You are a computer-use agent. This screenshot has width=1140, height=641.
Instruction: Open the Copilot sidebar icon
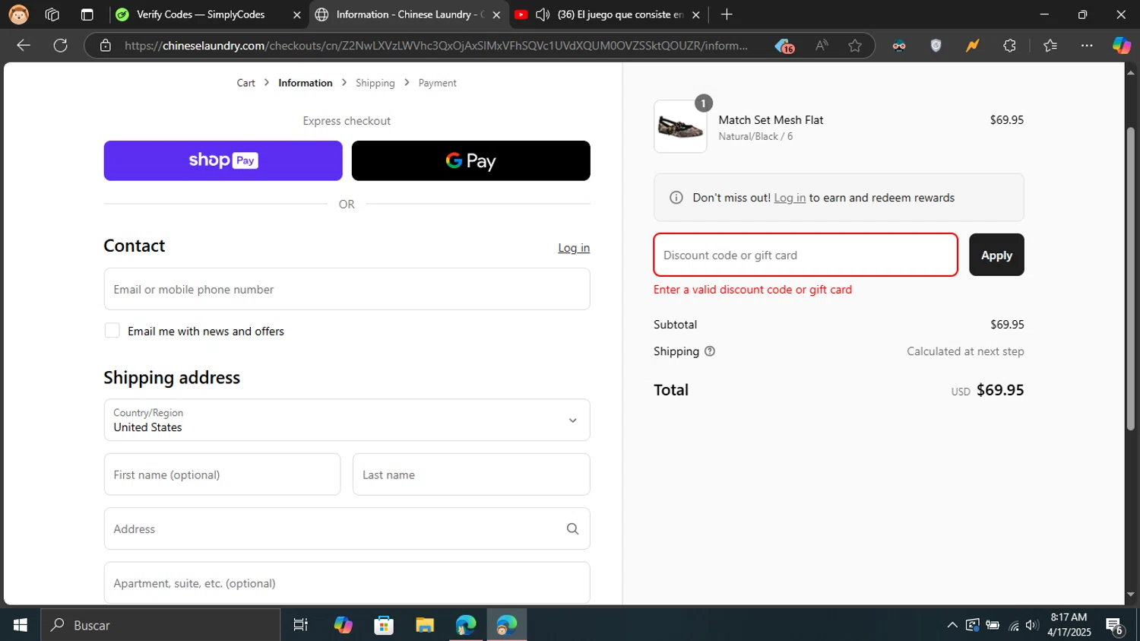[1121, 46]
